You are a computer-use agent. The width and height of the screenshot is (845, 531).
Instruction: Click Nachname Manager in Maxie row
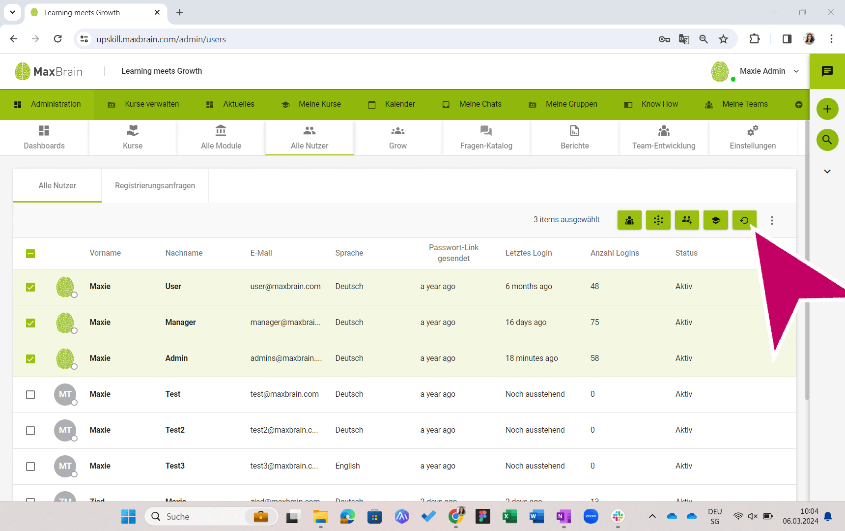click(180, 323)
